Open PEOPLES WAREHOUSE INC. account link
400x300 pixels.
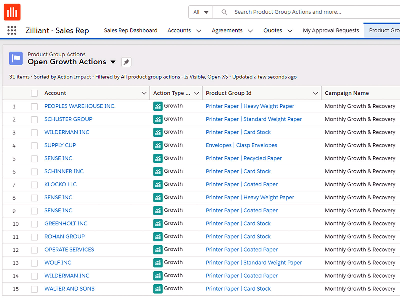coord(80,106)
